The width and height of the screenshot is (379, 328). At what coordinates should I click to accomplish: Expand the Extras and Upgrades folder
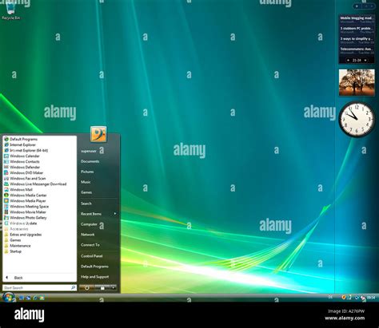coord(23,235)
